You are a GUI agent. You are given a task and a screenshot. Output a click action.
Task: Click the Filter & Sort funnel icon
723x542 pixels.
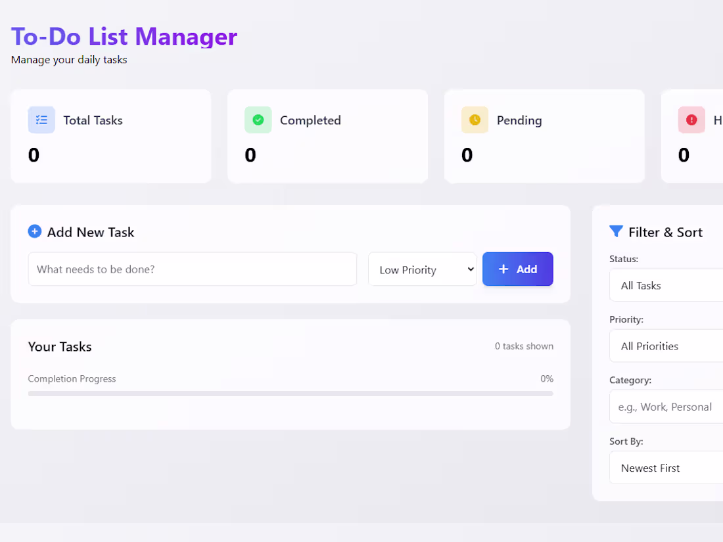(616, 231)
